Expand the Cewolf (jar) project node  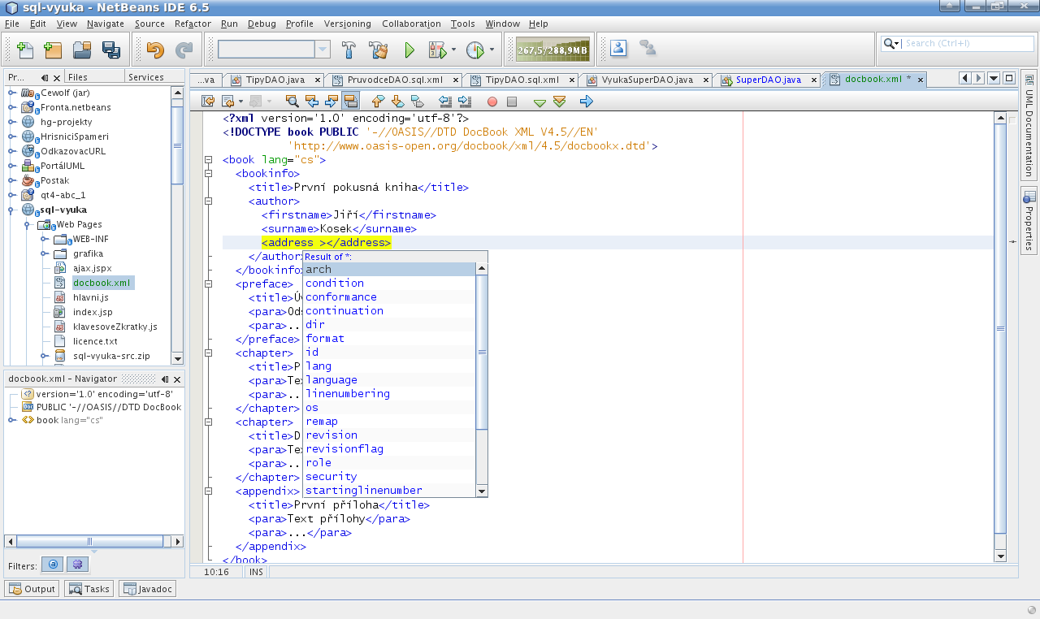click(x=12, y=93)
